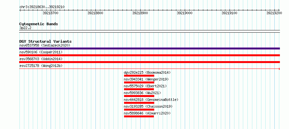Open the nsv5898646 (Almarri2020) label
This screenshot has width=289, height=129.
147,113
